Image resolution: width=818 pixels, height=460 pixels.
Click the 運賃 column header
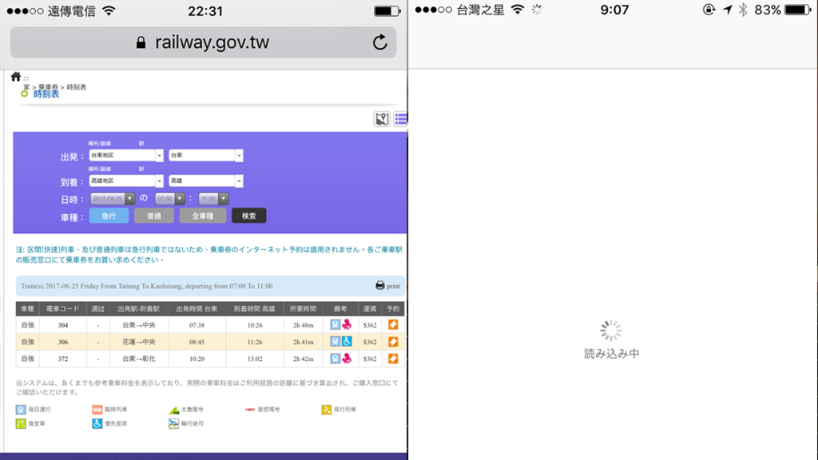click(370, 309)
